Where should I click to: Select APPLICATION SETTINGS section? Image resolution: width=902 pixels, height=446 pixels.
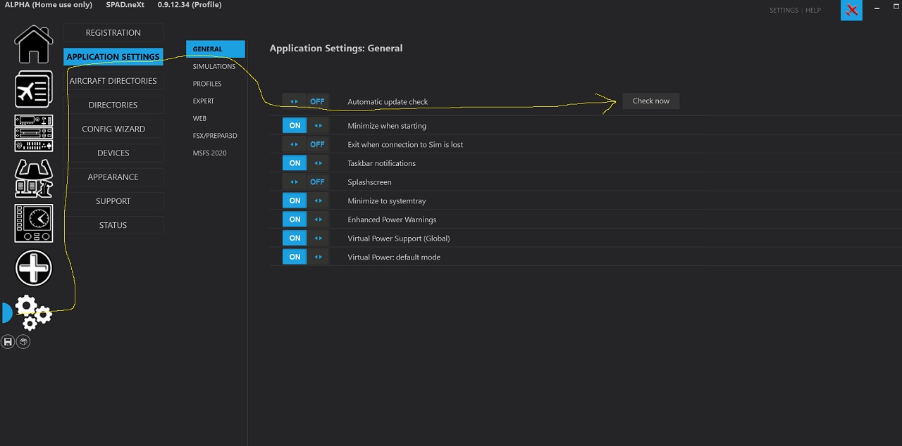tap(113, 57)
